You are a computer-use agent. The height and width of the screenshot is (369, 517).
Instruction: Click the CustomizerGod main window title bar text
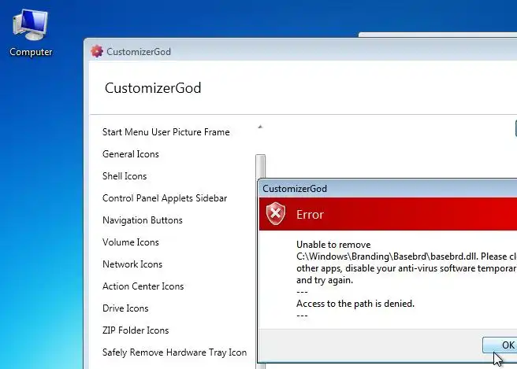(139, 52)
